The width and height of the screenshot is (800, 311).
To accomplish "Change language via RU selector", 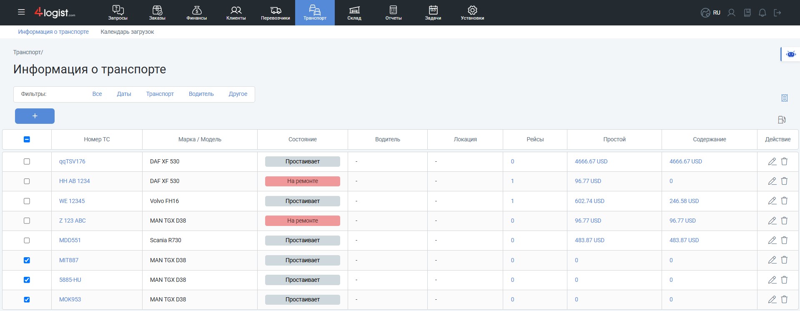I will 711,13.
